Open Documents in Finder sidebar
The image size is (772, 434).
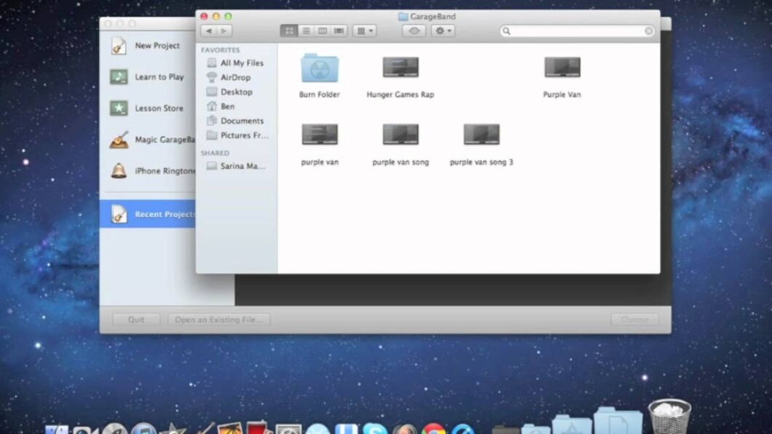pos(242,121)
